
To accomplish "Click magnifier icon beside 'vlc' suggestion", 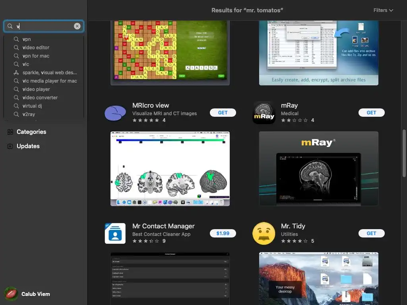I will tap(16, 64).
